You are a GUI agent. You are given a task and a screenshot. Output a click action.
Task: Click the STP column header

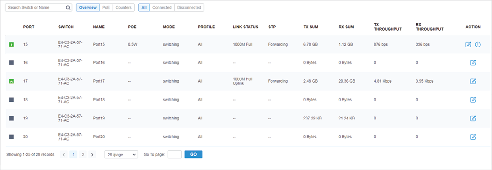(272, 27)
